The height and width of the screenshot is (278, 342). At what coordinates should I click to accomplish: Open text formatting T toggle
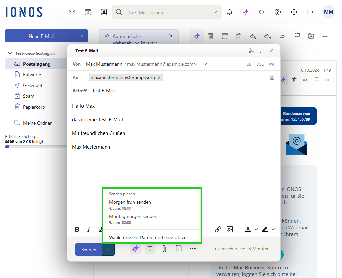click(x=150, y=249)
